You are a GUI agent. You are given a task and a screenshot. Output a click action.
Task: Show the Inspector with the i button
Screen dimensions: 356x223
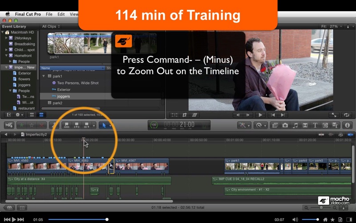click(347, 125)
